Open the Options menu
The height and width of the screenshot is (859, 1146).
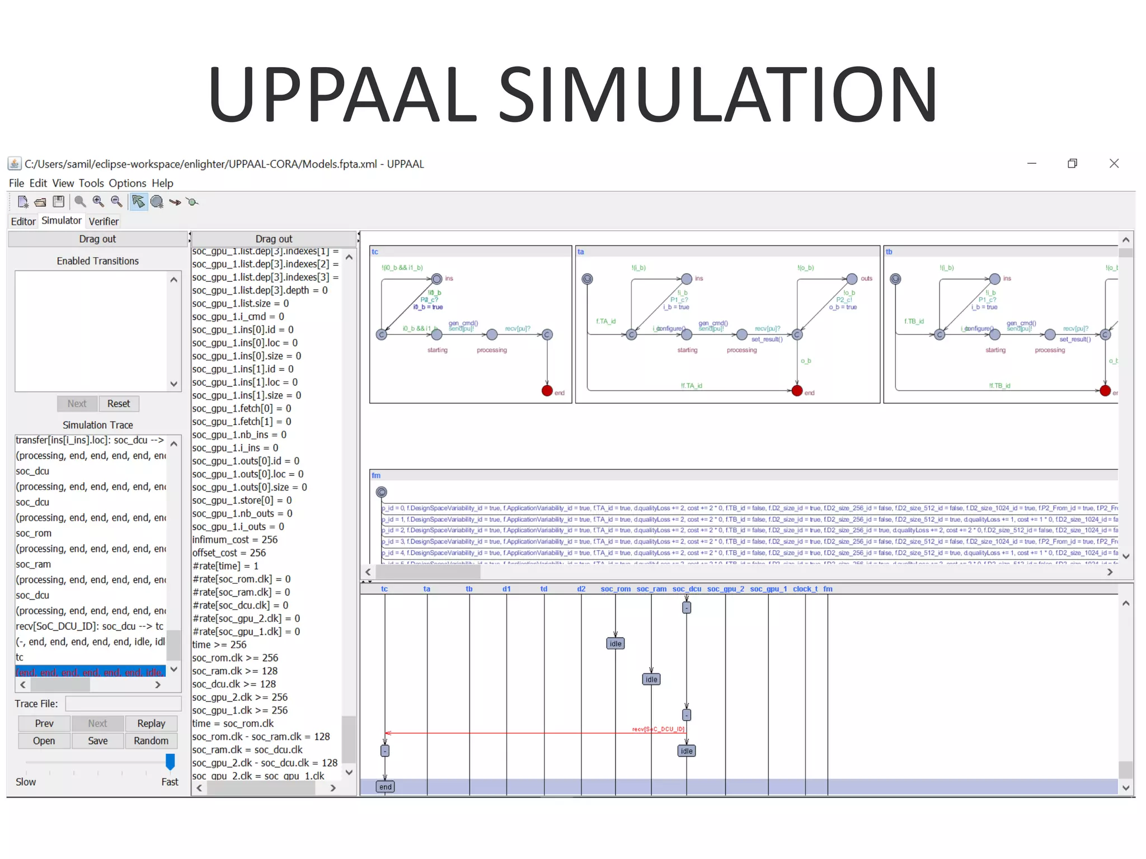pos(127,183)
